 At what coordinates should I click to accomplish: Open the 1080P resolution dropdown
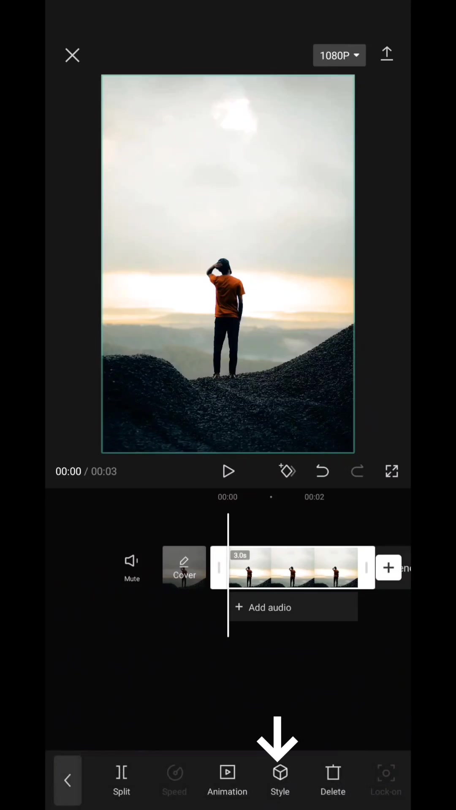coord(339,55)
